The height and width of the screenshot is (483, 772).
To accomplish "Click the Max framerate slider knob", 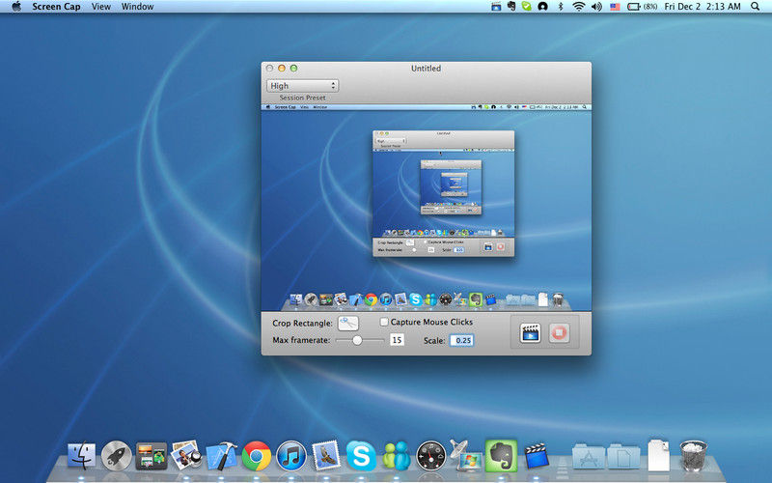I will coord(357,340).
